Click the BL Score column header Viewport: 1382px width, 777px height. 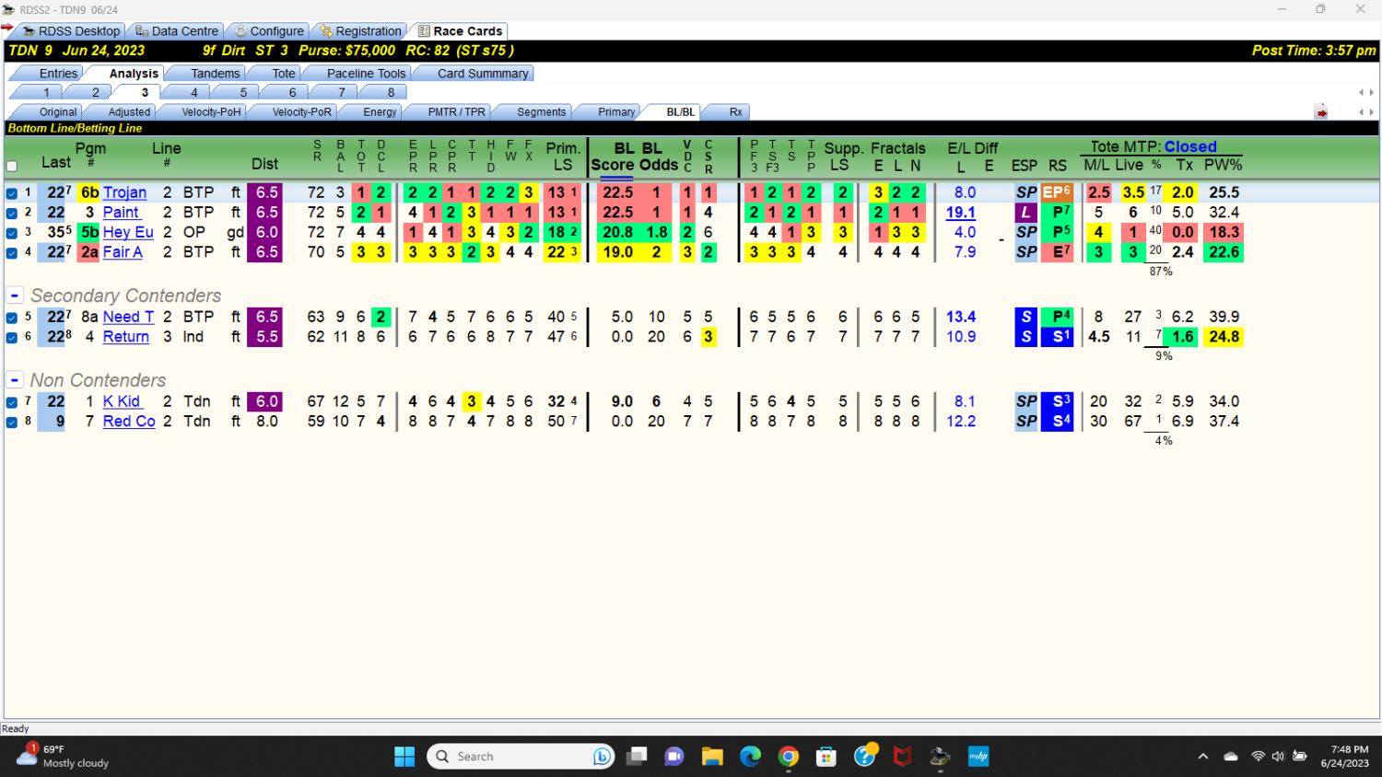(x=612, y=157)
